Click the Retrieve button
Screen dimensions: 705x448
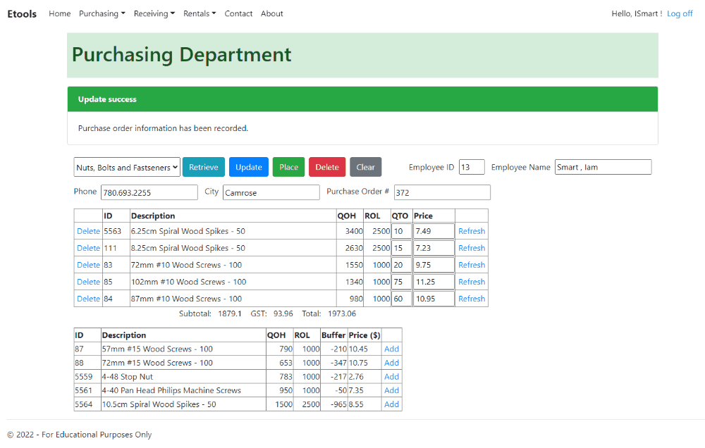point(204,167)
